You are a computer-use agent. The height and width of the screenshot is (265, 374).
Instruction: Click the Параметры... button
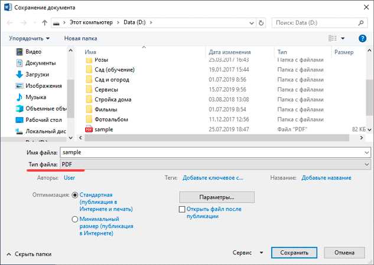pyautogui.click(x=216, y=197)
